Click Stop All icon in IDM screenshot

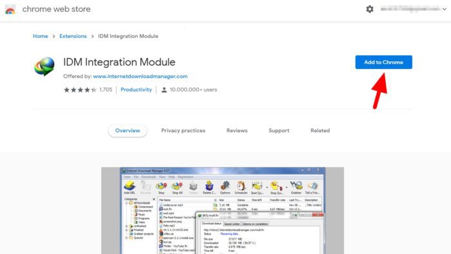click(x=177, y=187)
